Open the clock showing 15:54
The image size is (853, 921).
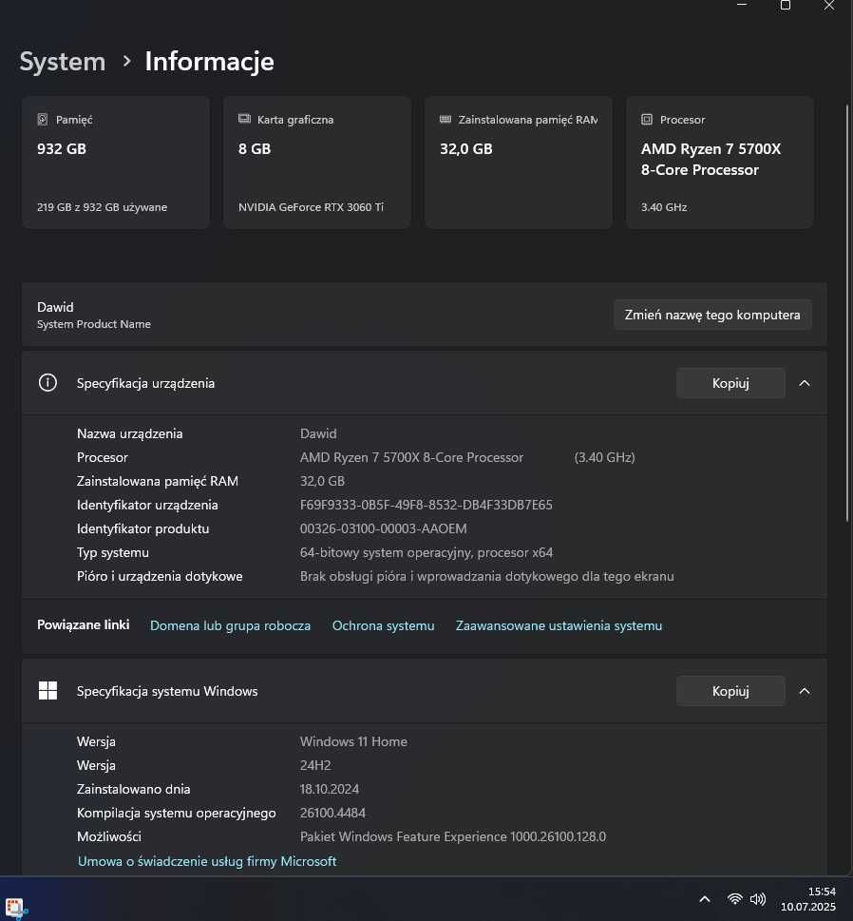point(822,892)
